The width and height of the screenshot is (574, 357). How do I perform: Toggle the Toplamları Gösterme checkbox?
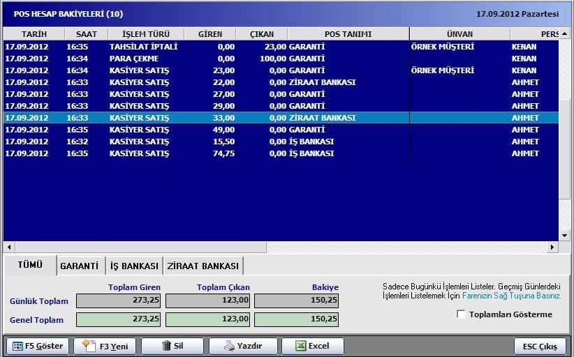pyautogui.click(x=460, y=314)
